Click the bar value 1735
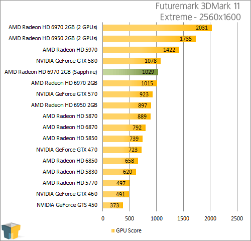251x241 pixels. pyautogui.click(x=186, y=39)
